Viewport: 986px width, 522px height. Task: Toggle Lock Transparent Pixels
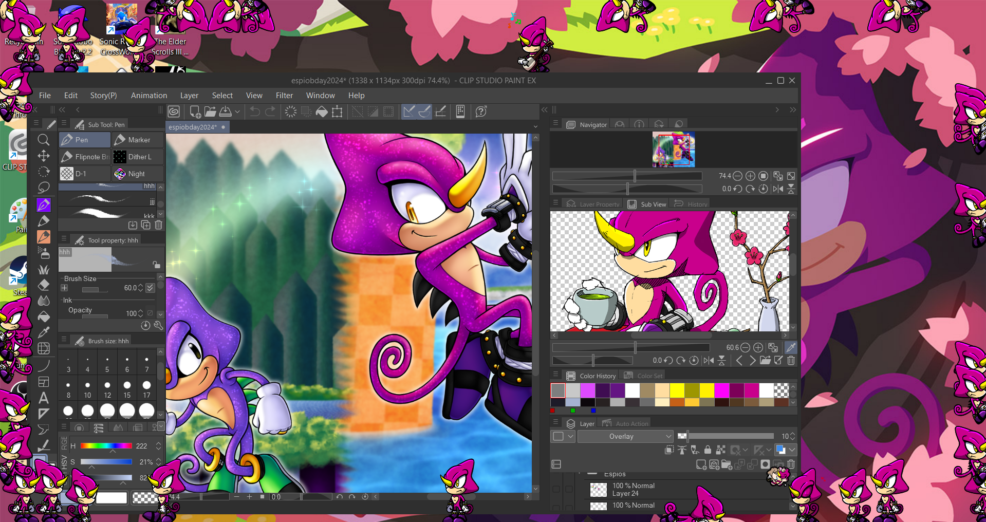point(721,450)
